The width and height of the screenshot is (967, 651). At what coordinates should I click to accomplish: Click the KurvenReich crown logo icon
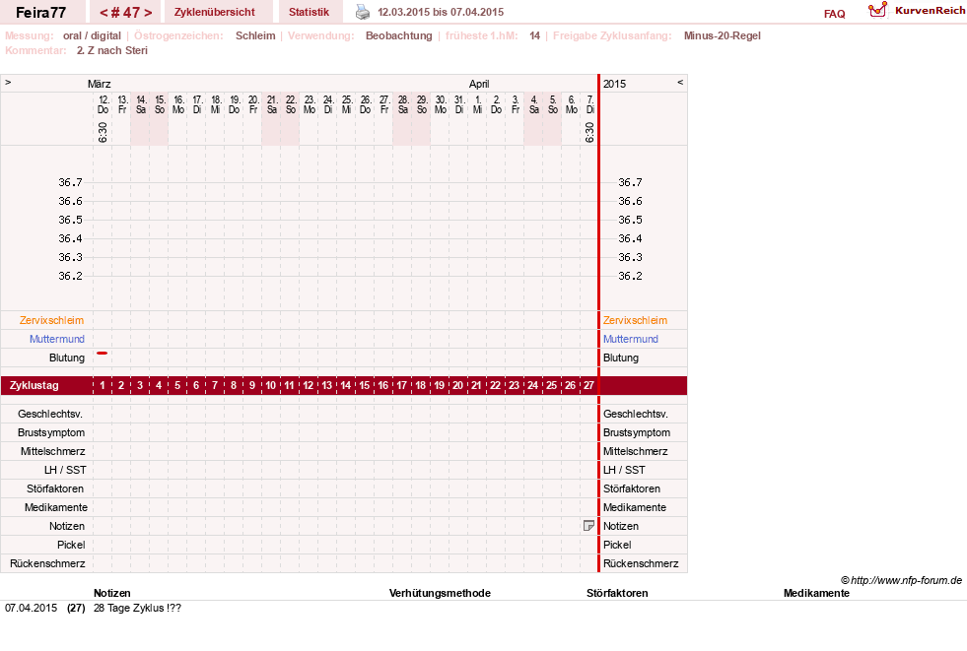pos(877,10)
